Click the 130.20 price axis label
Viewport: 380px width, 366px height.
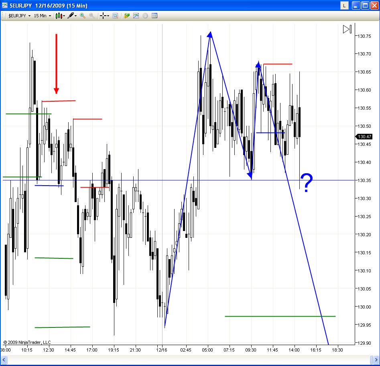coord(364,235)
